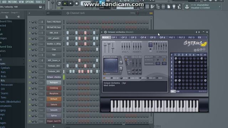Screen dimensions: 228x128
Task: Switch to the FILT 1 tab in Sytrus
Action: point(172,37)
